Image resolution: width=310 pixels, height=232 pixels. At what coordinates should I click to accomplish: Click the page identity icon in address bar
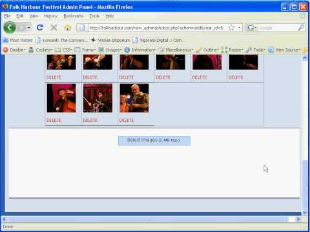pos(81,28)
